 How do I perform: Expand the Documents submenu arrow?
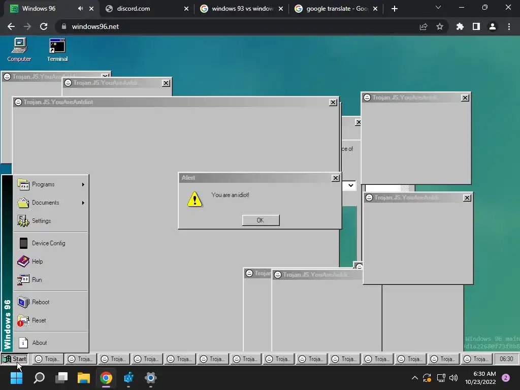coord(83,203)
